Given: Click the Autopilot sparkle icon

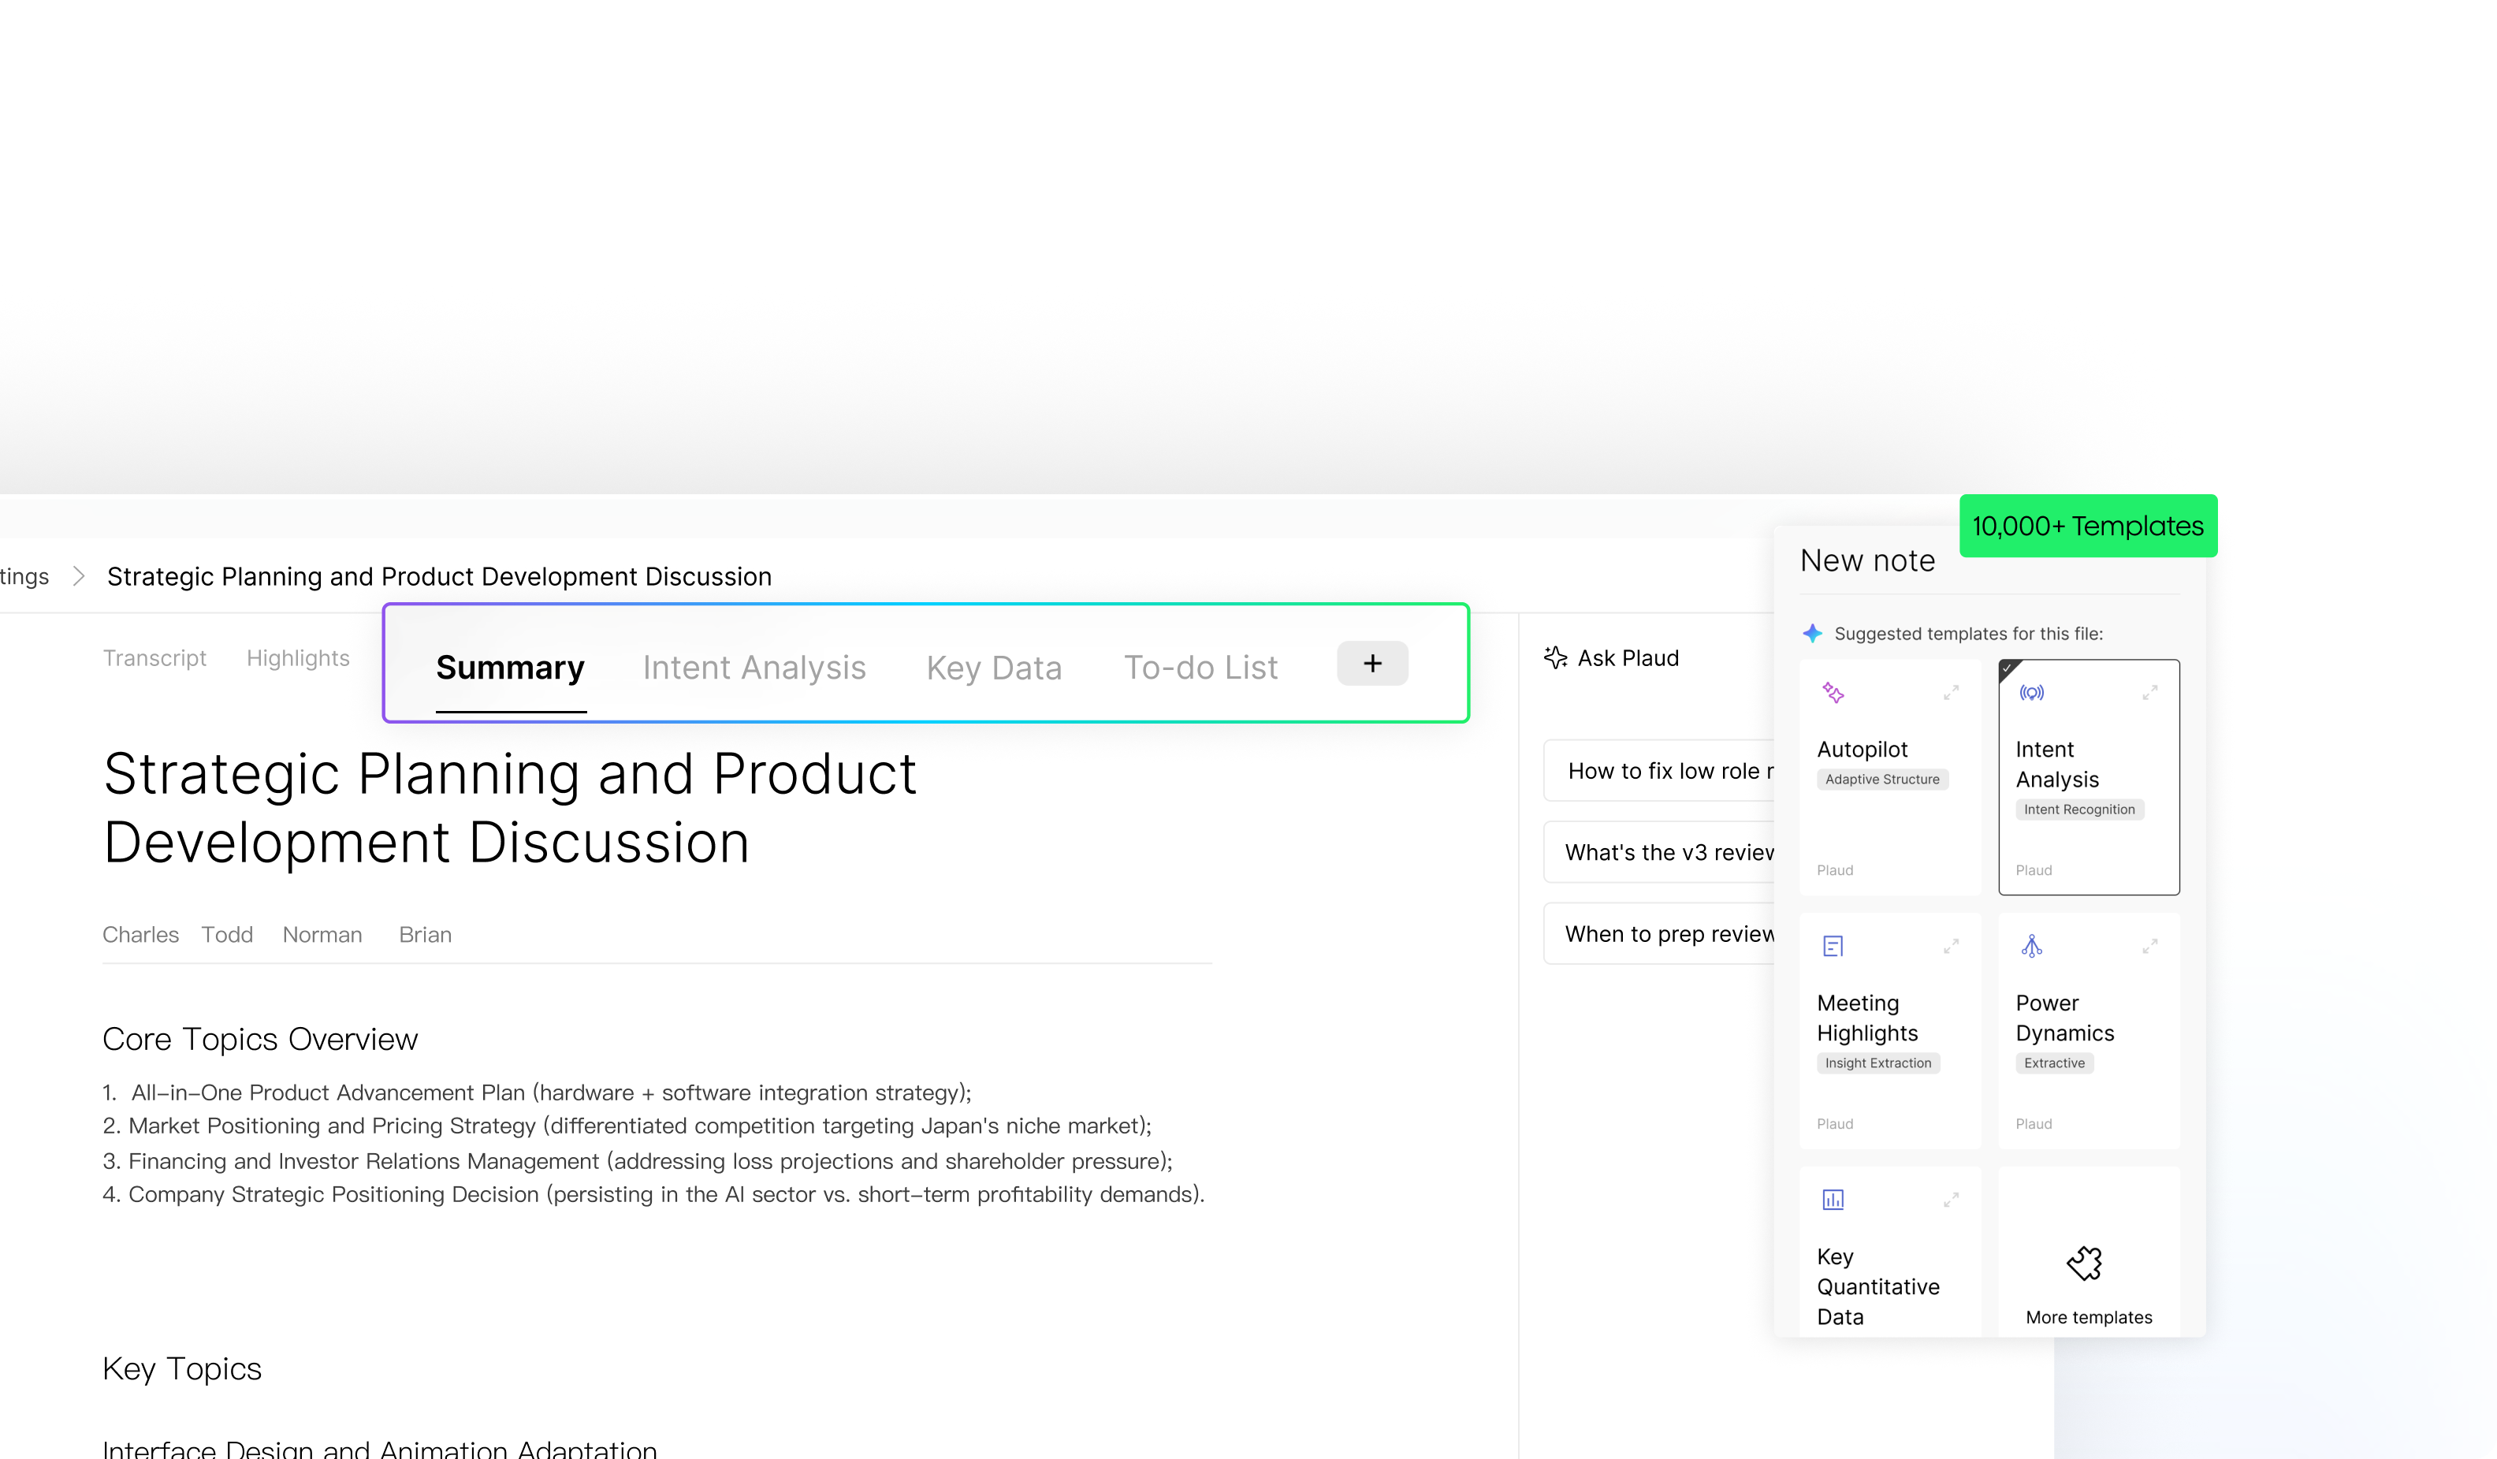Looking at the screenshot, I should click(1833, 693).
